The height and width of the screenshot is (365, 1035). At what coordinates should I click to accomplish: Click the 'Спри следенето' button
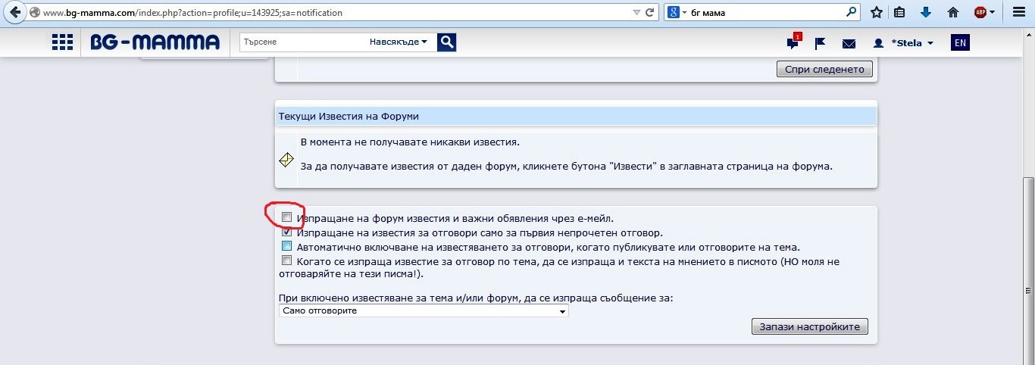click(824, 69)
